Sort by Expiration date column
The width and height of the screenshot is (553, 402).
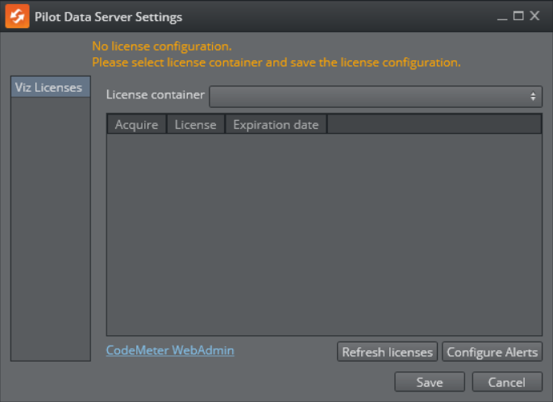point(276,124)
